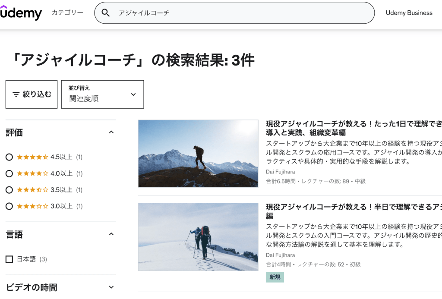The height and width of the screenshot is (299, 442).
Task: Open the Udemy Business link
Action: coord(409,13)
